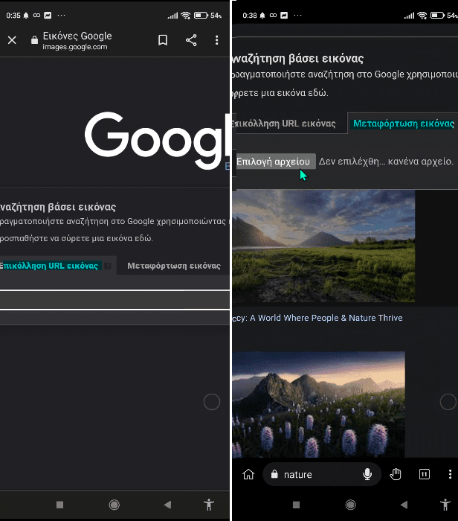
Task: Open the mountain with purple flowers thumbnail
Action: click(319, 404)
